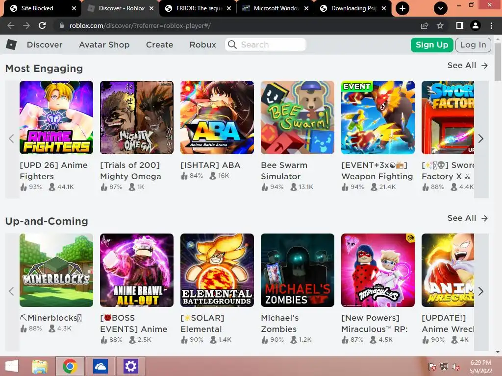
Task: Open the browser side panel icon
Action: [459, 25]
